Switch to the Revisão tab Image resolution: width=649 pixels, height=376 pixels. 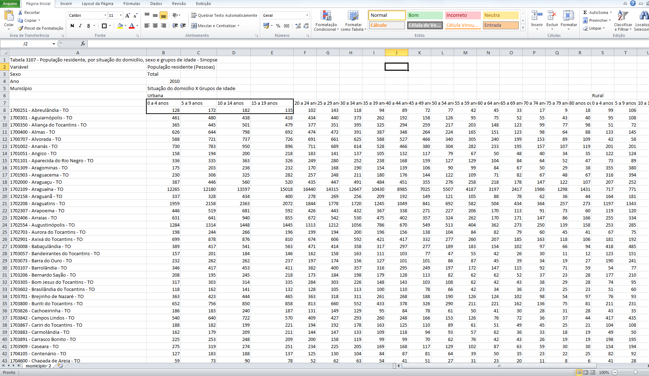(x=179, y=4)
